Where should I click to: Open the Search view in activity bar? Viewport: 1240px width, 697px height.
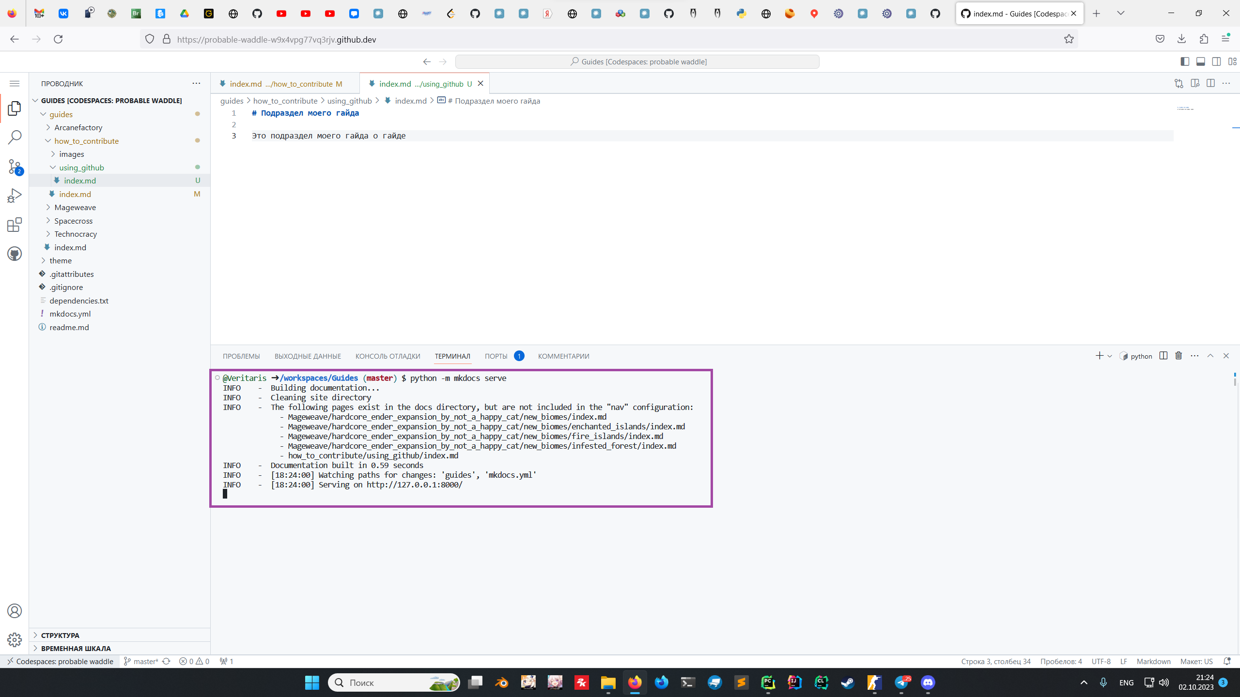[x=15, y=137]
